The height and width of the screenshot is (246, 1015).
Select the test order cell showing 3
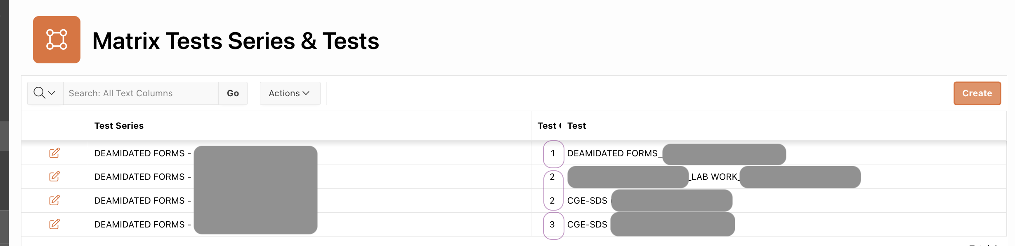tap(552, 225)
